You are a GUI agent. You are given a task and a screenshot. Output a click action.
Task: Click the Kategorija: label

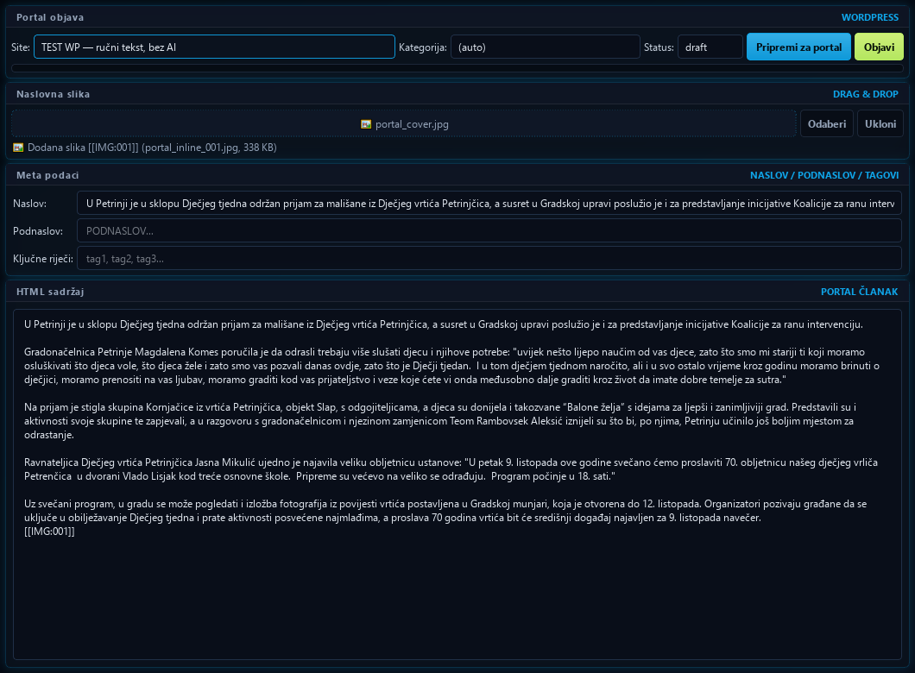[x=422, y=47]
